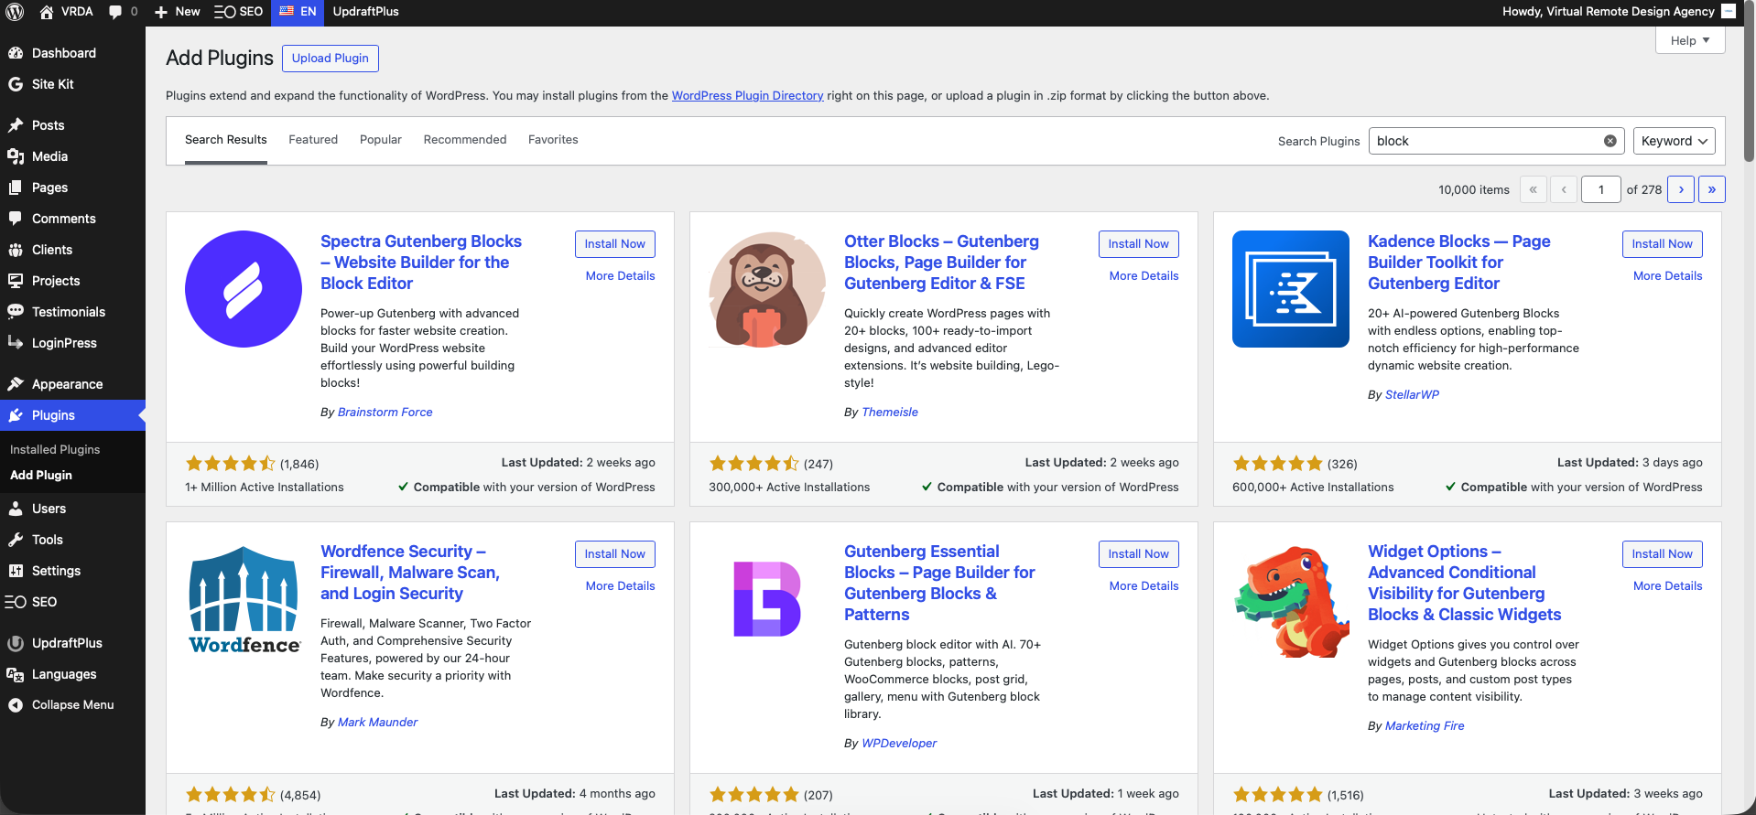The height and width of the screenshot is (815, 1756).
Task: Jump to the last results page
Action: [x=1712, y=189]
